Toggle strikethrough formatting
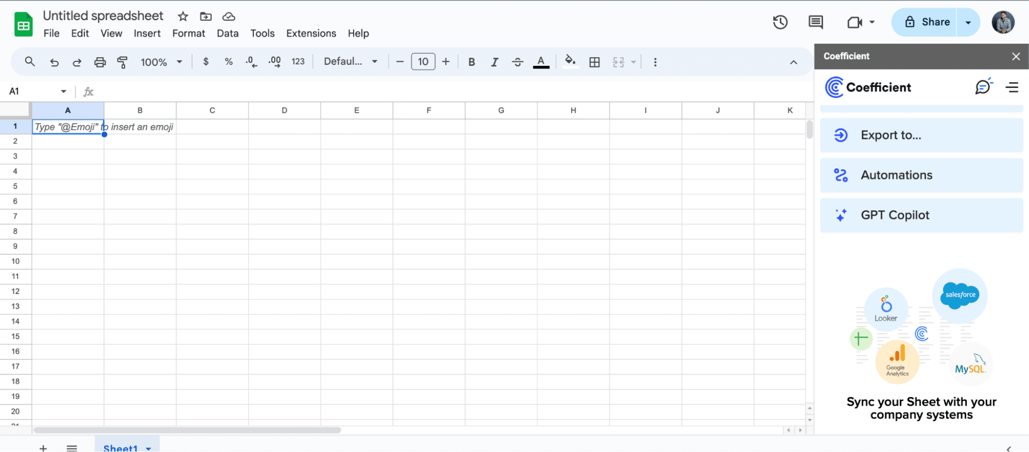The width and height of the screenshot is (1029, 452). [518, 62]
